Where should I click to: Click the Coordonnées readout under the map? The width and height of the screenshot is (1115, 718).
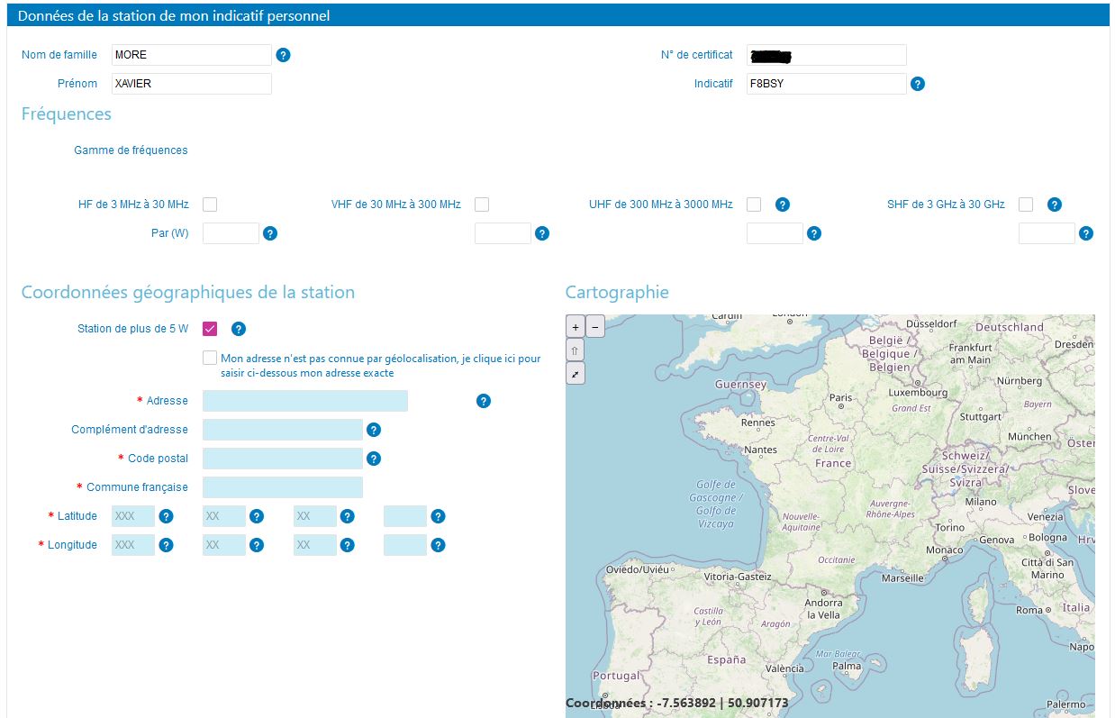point(677,703)
